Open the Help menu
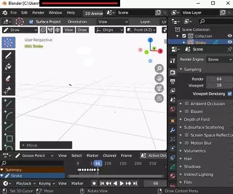Viewport: 233px width, 194px height. (x=71, y=13)
